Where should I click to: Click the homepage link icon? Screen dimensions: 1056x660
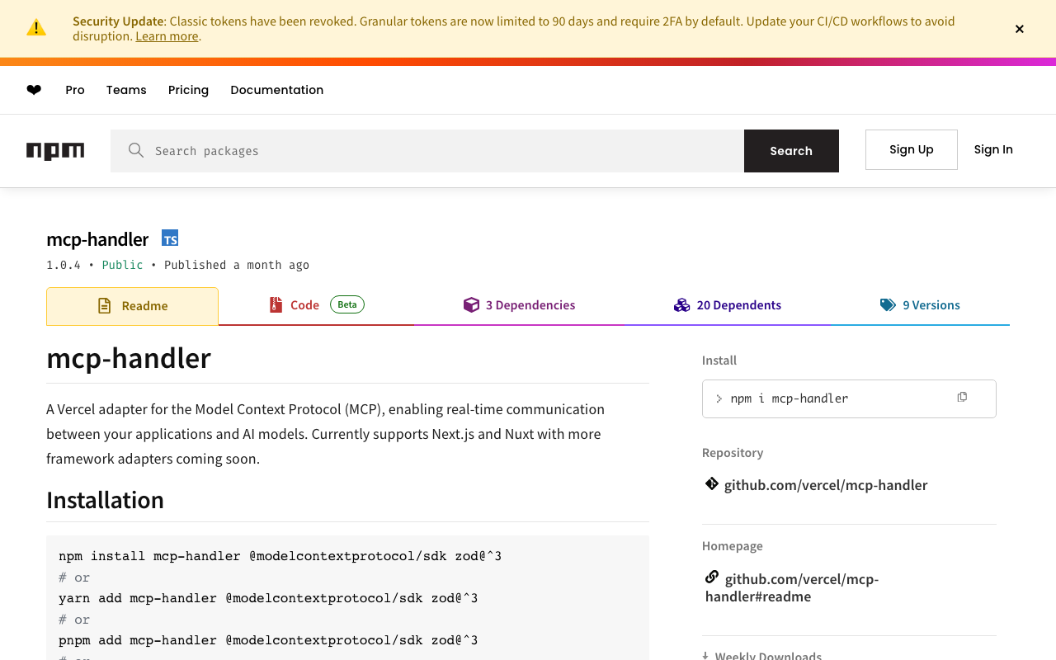click(x=712, y=577)
